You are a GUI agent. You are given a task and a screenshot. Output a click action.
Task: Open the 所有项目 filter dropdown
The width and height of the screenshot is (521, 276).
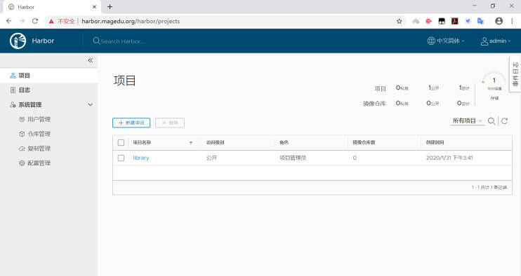coord(467,120)
